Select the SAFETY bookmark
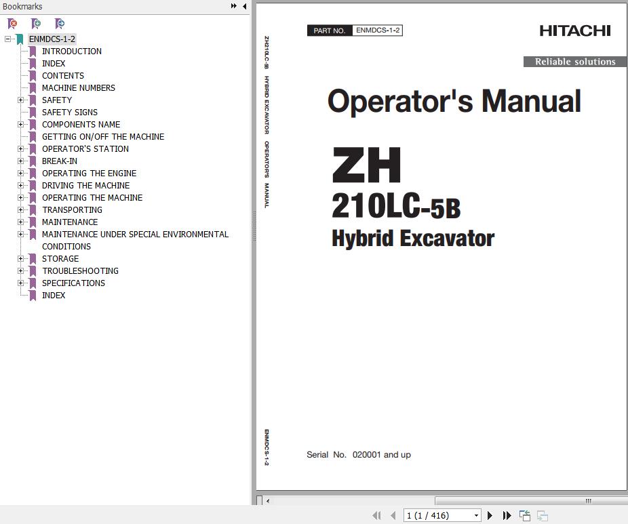The height and width of the screenshot is (524, 628). pyautogui.click(x=57, y=100)
